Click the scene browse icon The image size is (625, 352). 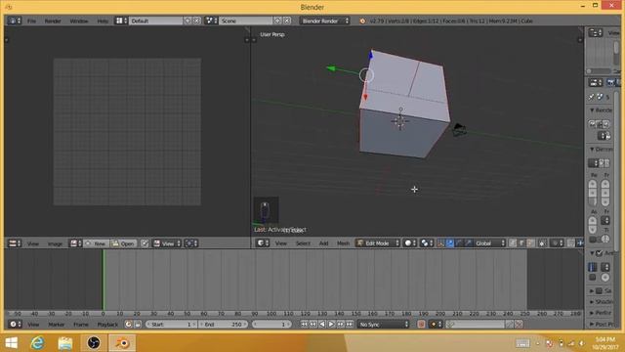[x=211, y=21]
